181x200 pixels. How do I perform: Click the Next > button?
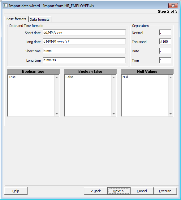pos(119,191)
